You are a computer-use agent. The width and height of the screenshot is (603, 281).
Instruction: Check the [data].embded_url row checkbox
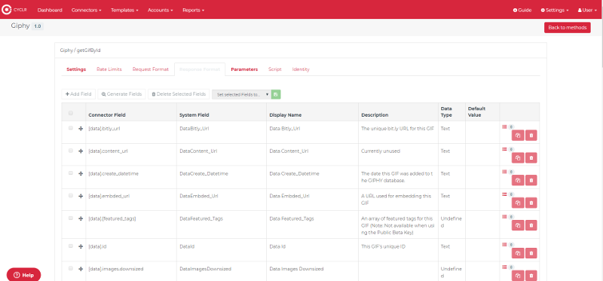(x=71, y=195)
